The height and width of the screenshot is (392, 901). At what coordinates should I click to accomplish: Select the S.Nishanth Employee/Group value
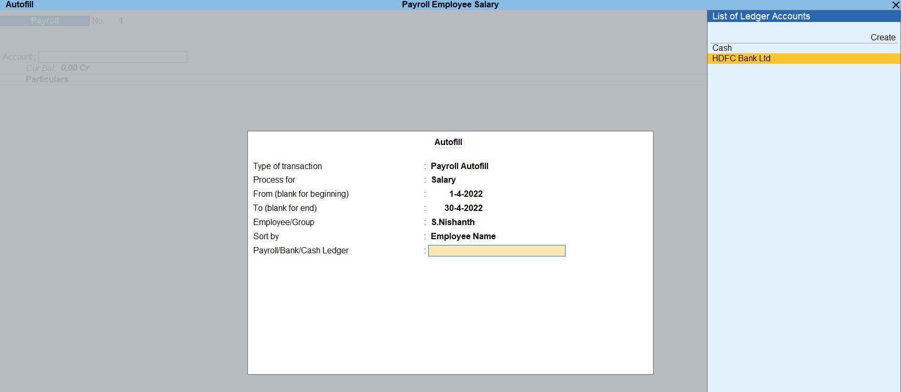pyautogui.click(x=453, y=222)
